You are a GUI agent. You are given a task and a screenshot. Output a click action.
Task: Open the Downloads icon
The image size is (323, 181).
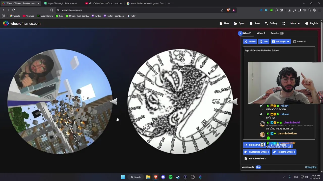click(x=289, y=10)
